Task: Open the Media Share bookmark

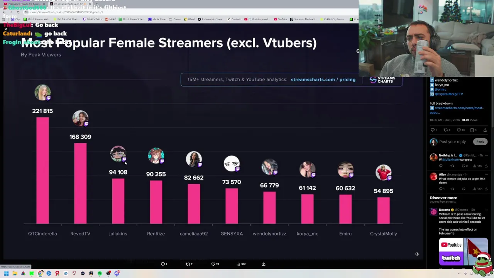Action: click(157, 19)
